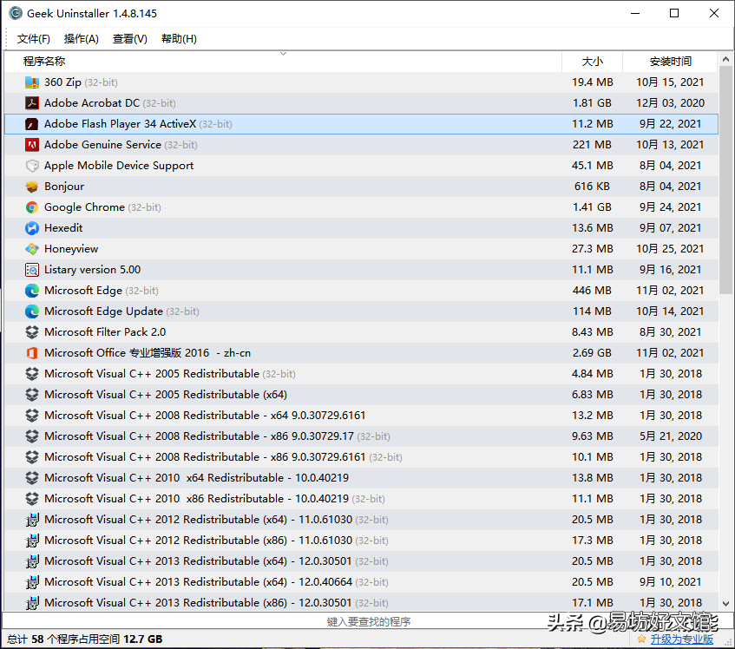Sort by the 大小 column header
This screenshot has height=649, width=735.
(x=592, y=62)
